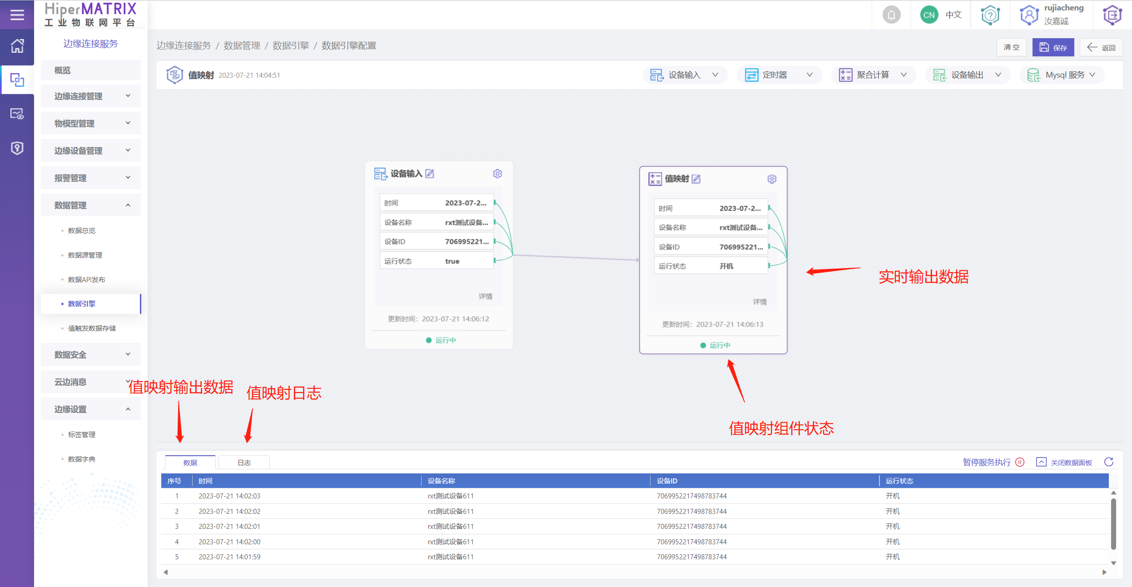Open 概览 menu item
Image resolution: width=1132 pixels, height=587 pixels.
(x=91, y=70)
